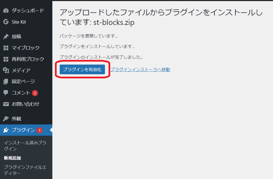Click the マイブロック grid icon
Viewport: 273px width, 179px height.
coord(6,48)
